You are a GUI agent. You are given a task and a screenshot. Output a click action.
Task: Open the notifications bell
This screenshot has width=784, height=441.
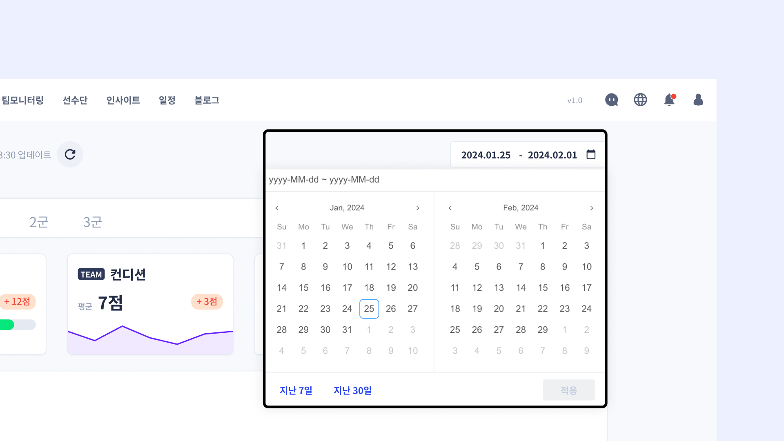coord(669,100)
